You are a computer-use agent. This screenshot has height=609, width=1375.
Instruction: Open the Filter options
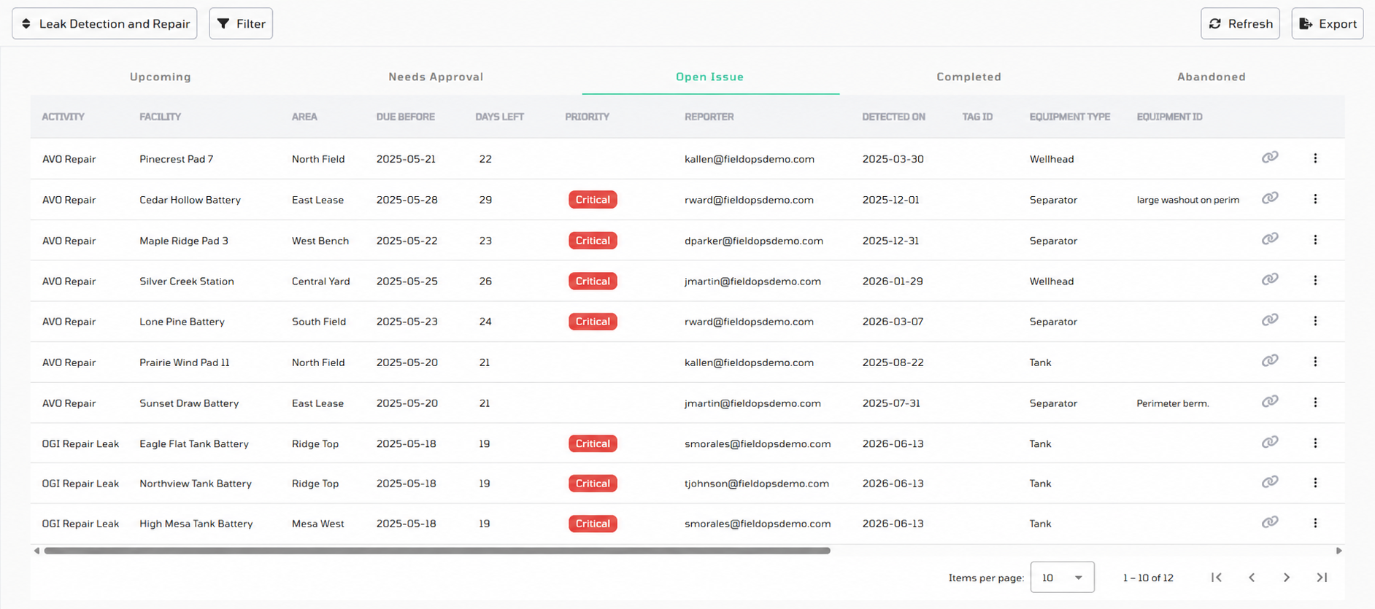(x=241, y=23)
